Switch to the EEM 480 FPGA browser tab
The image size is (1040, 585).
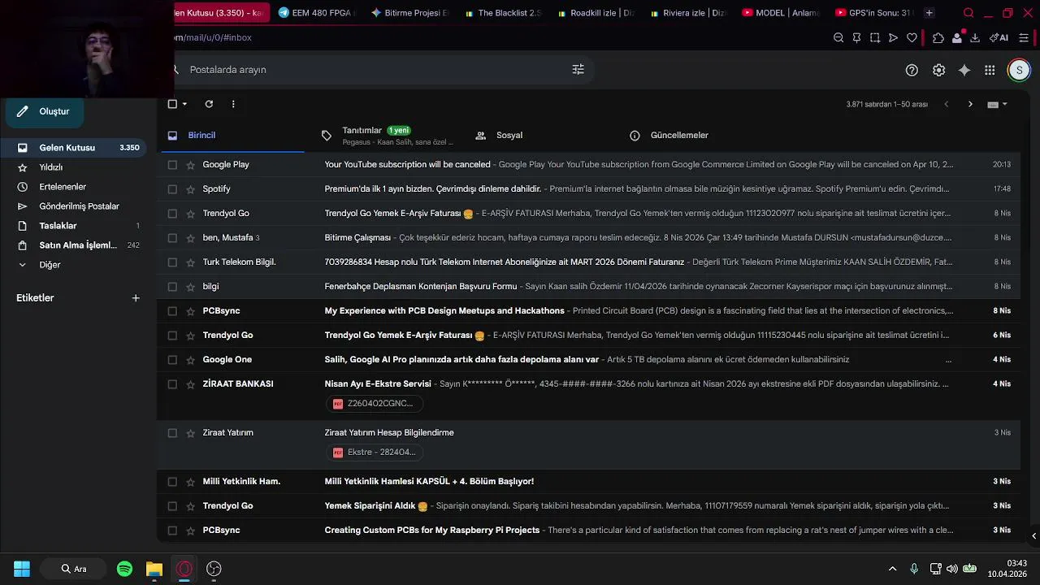[x=317, y=13]
